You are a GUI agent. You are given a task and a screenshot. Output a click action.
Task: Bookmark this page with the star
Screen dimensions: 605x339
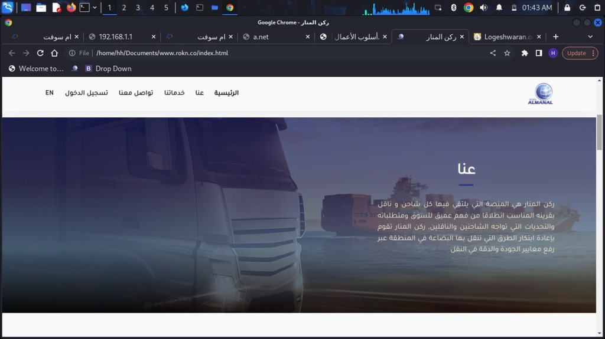(x=507, y=53)
